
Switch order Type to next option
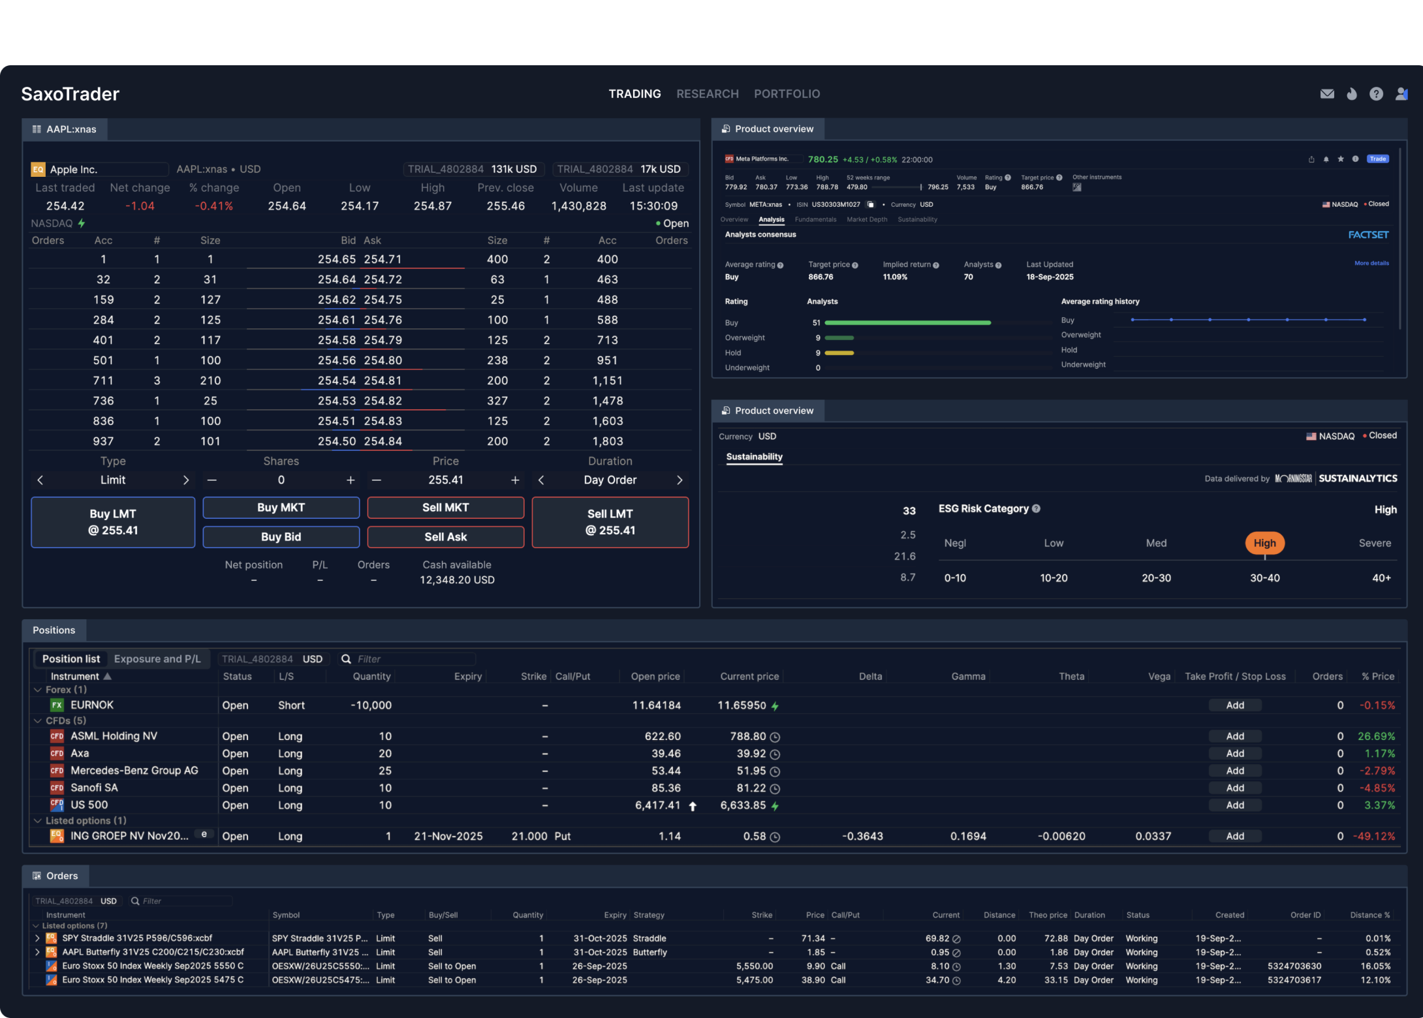[186, 480]
